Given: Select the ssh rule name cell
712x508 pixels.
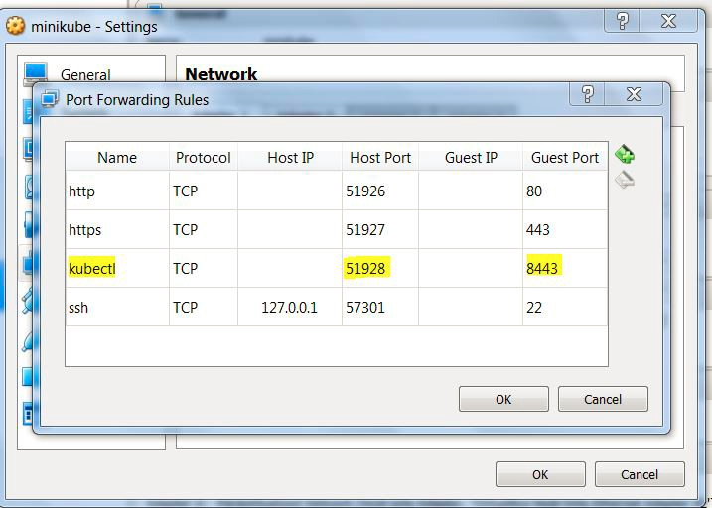Looking at the screenshot, I should (x=117, y=307).
